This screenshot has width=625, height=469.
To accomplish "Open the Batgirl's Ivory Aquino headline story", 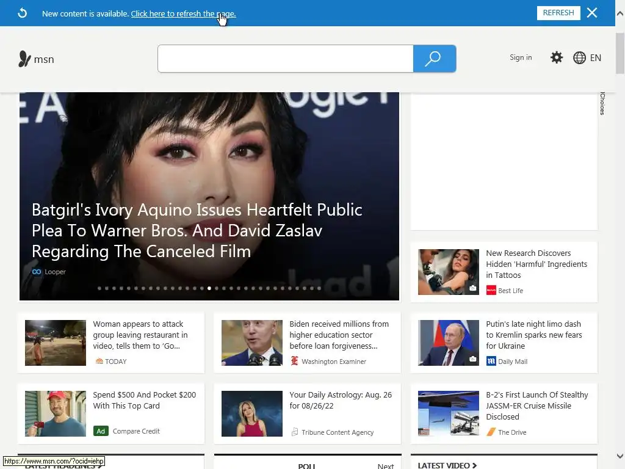I will coord(197,230).
